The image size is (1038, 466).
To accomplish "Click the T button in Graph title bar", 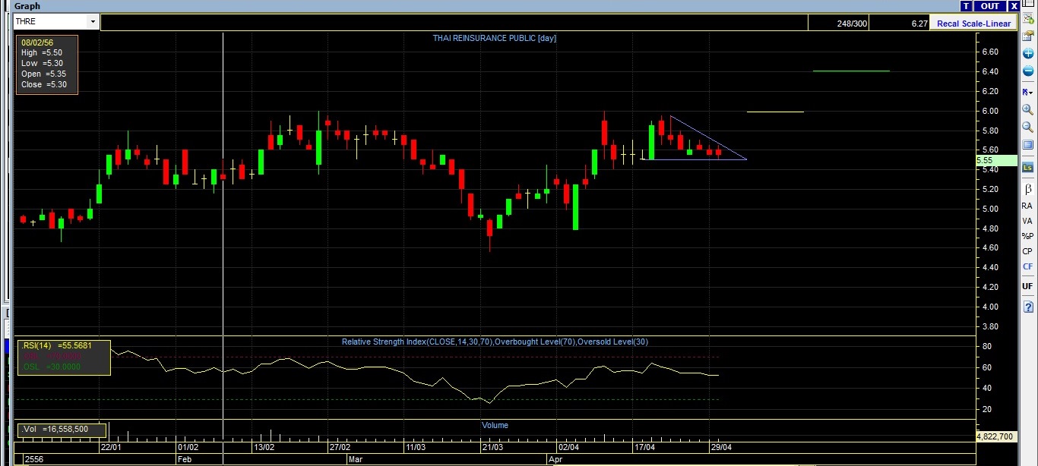I will (967, 6).
